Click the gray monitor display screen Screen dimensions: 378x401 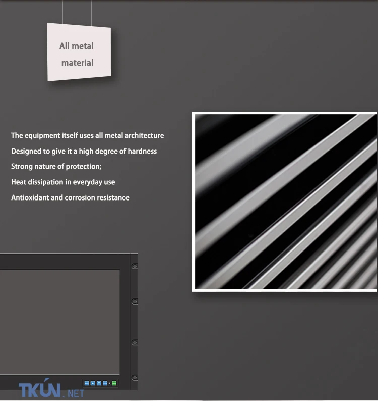[x=60, y=322]
